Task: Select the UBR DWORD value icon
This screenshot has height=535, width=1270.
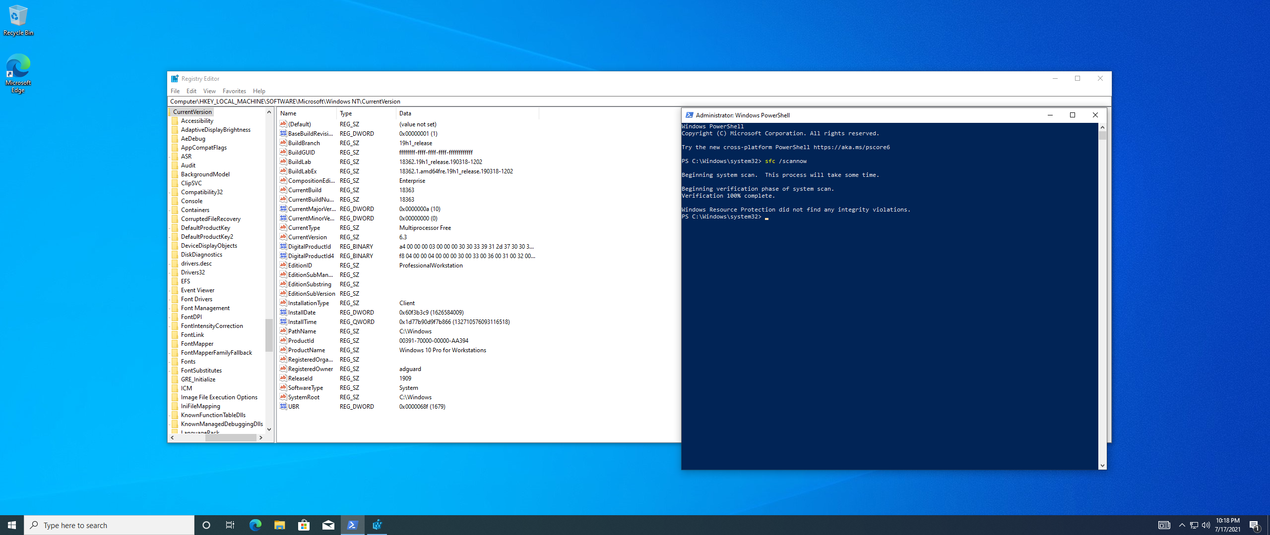Action: pos(283,406)
